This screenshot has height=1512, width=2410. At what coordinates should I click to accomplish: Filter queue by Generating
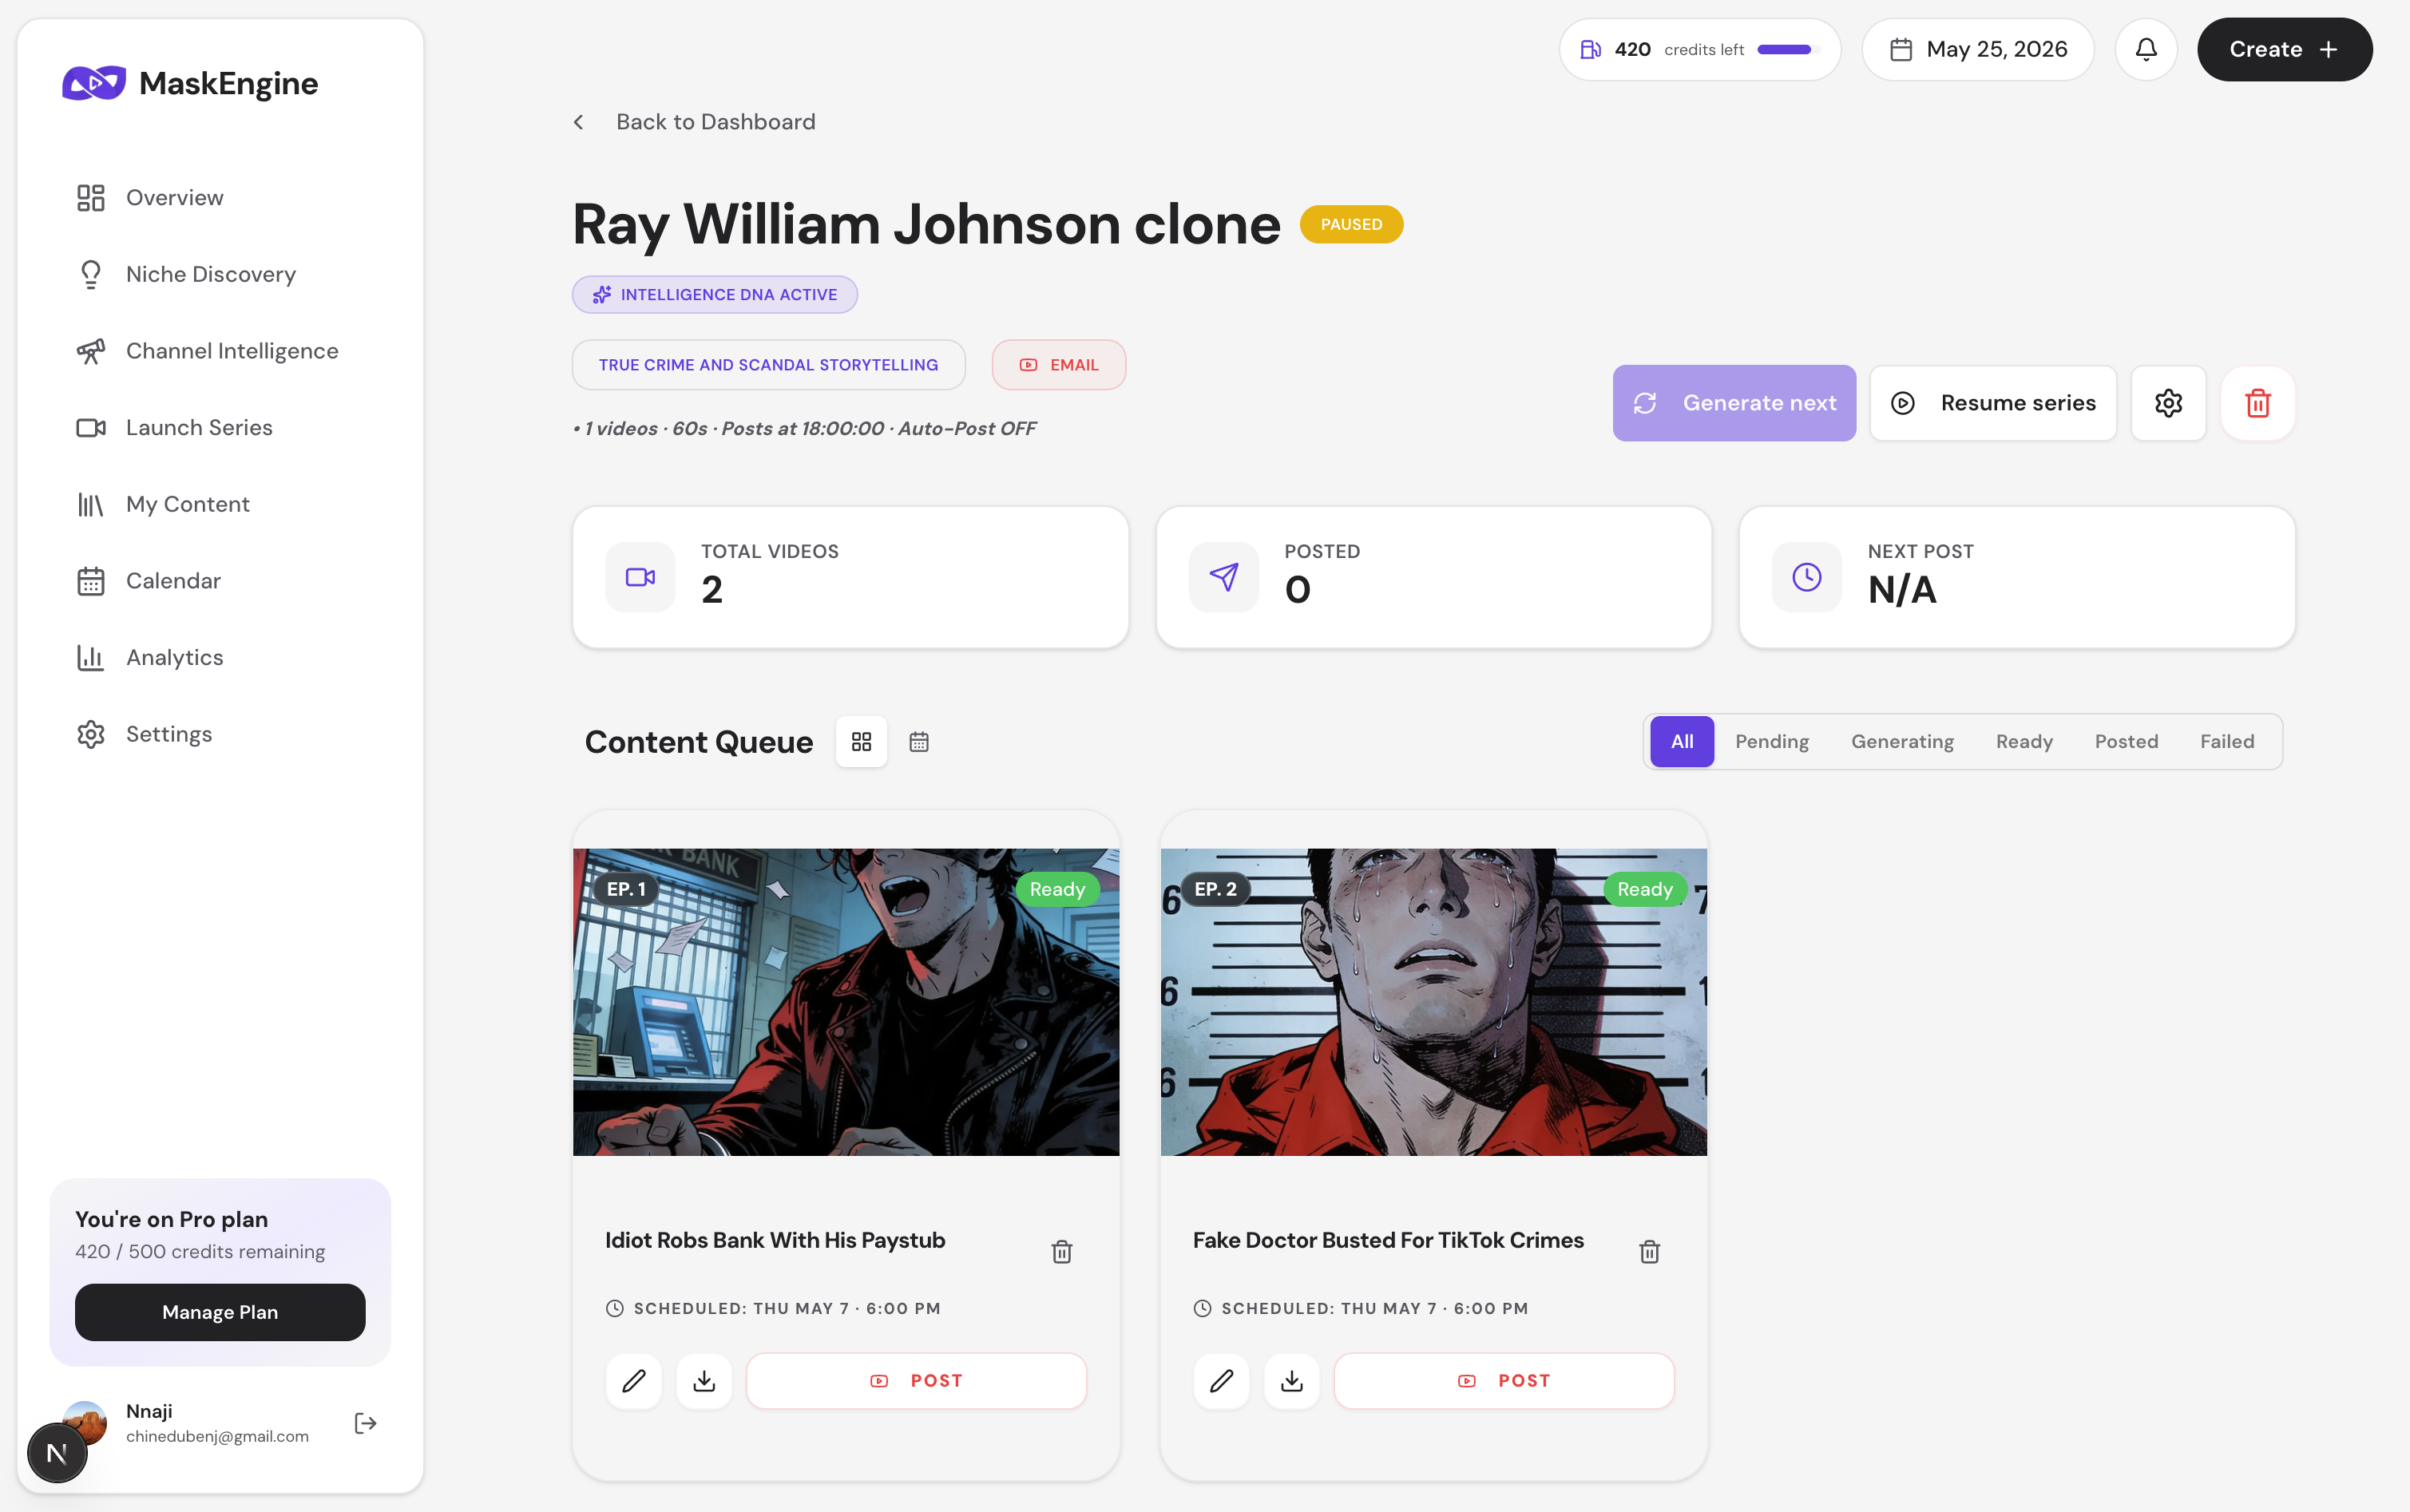pos(1902,742)
